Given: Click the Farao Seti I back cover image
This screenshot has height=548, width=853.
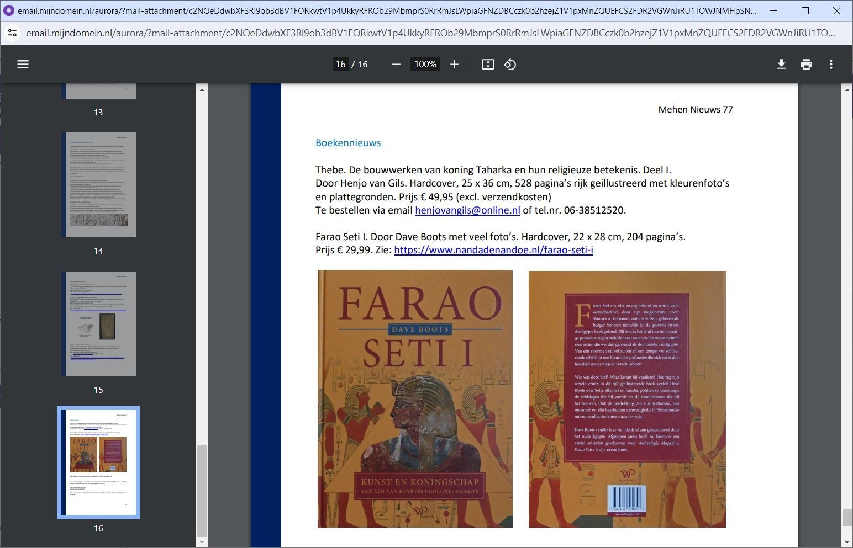Looking at the screenshot, I should [627, 399].
